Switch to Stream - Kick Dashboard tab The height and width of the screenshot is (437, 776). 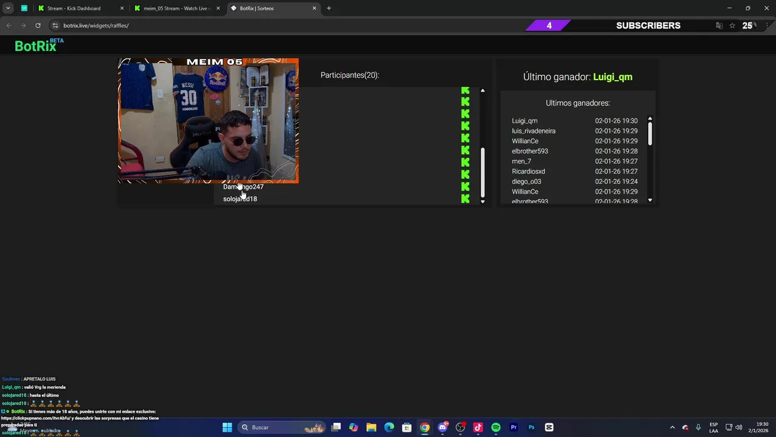pyautogui.click(x=74, y=8)
